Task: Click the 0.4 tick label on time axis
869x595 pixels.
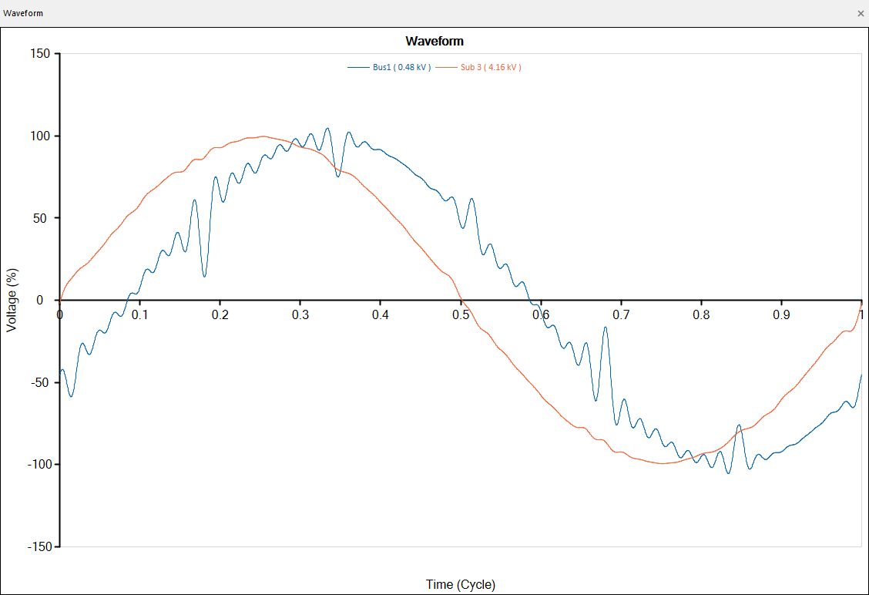Action: 381,315
